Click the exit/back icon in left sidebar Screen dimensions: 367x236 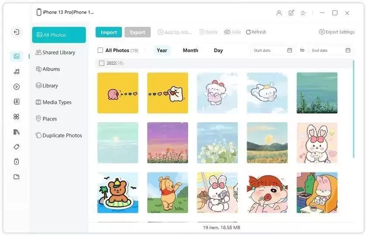tap(17, 32)
